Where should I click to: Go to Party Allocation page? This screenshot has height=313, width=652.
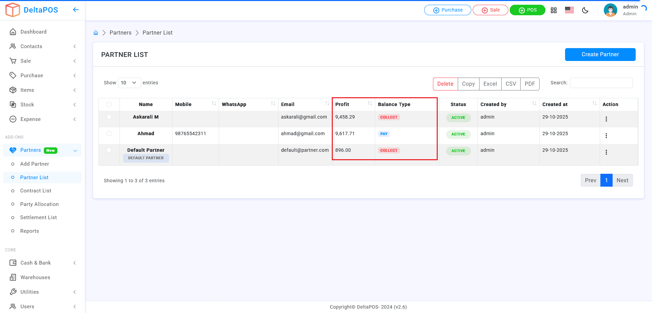pyautogui.click(x=39, y=204)
